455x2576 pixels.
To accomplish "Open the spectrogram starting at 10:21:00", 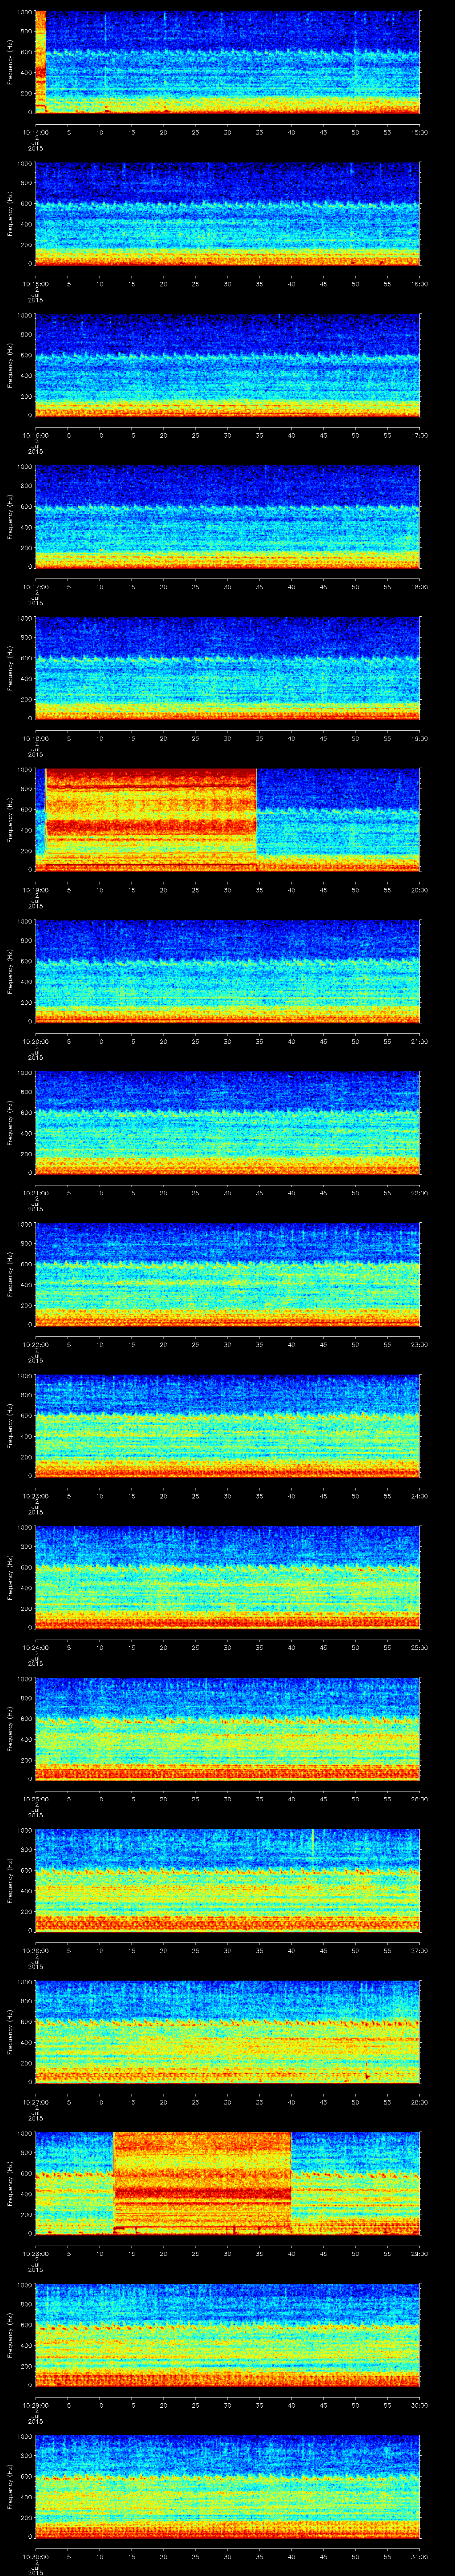I will 227,1122.
